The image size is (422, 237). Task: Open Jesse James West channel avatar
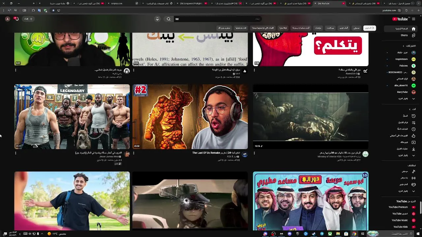pyautogui.click(x=127, y=154)
